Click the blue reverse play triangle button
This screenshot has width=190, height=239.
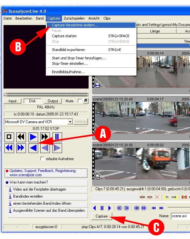33,148
